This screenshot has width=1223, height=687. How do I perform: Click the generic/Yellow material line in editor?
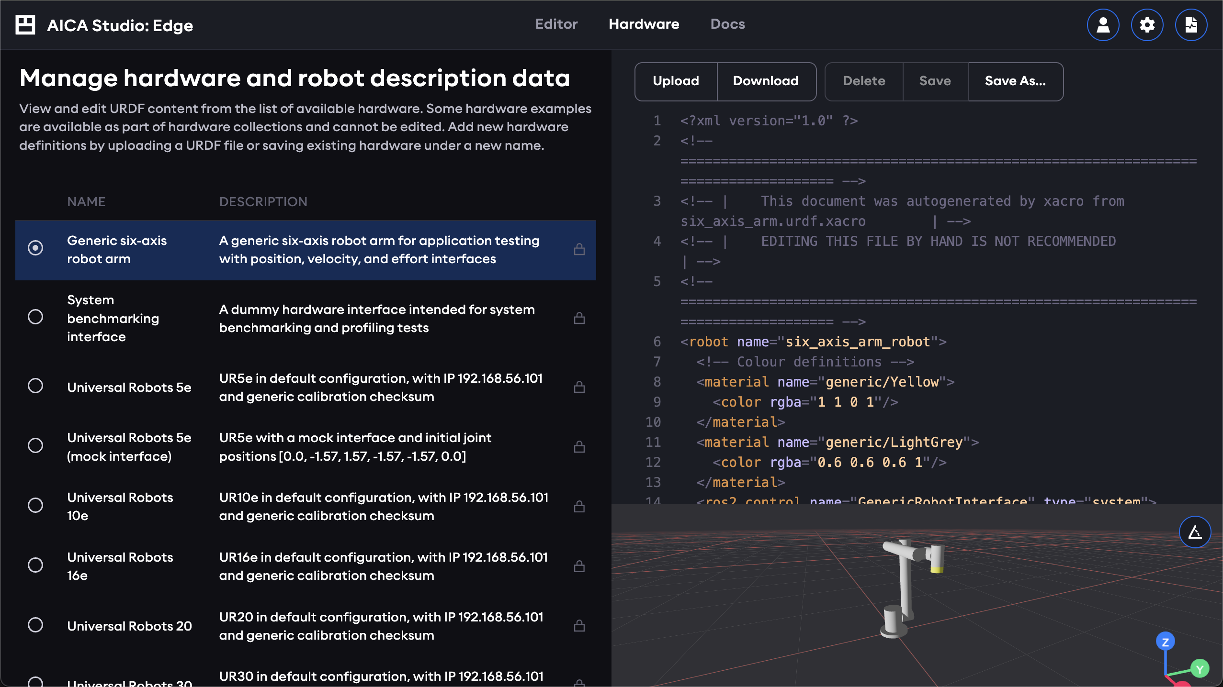pos(826,382)
